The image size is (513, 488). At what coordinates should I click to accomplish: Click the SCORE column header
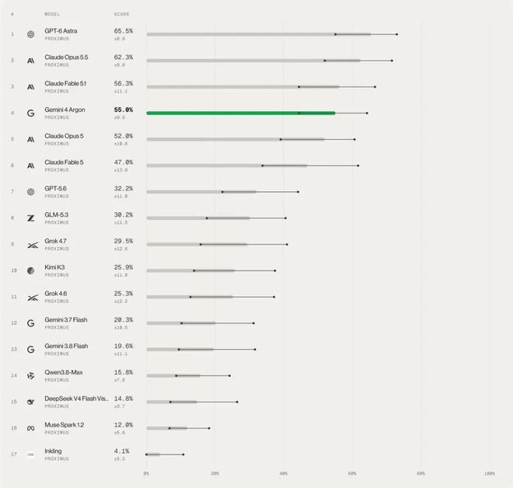(121, 14)
